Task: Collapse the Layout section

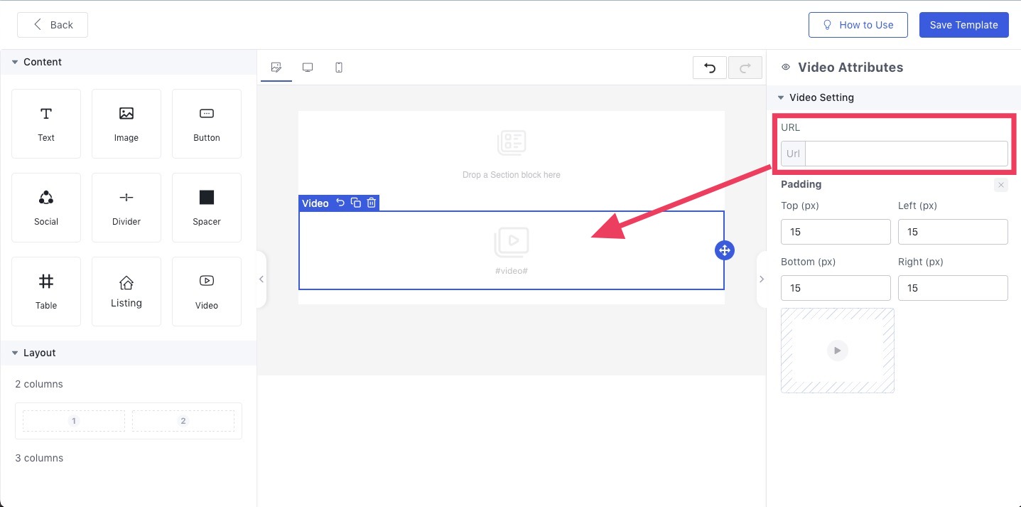Action: click(15, 353)
